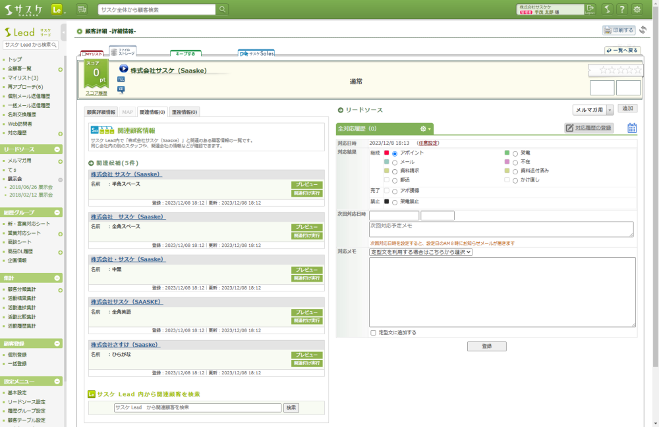Open the 株式会社 サスケ (Saaske) candidate link

pos(126,174)
